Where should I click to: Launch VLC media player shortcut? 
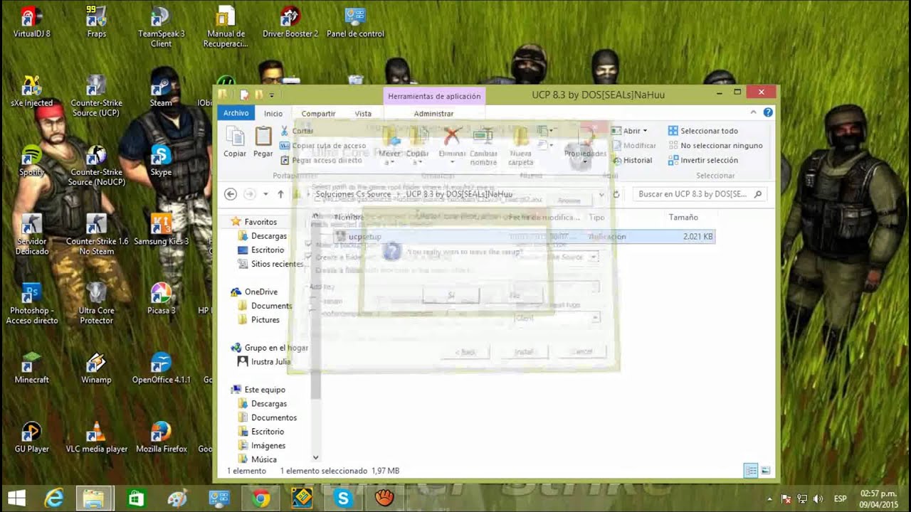(96, 436)
